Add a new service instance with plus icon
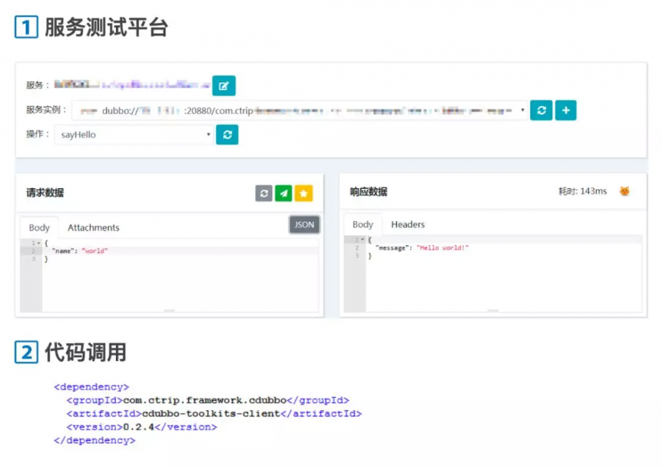Image resolution: width=662 pixels, height=467 pixels. click(x=565, y=110)
